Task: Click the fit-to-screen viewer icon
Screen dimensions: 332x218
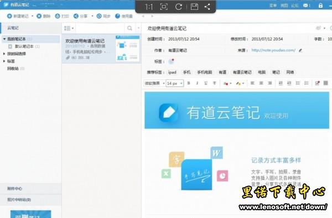Action: (164, 7)
